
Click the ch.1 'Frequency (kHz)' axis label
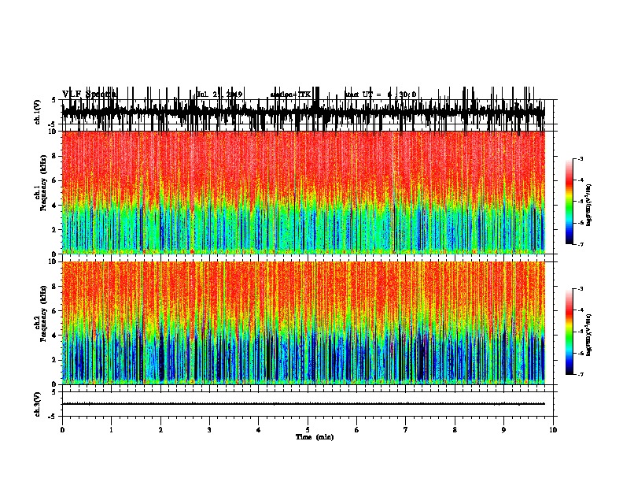pyautogui.click(x=44, y=183)
